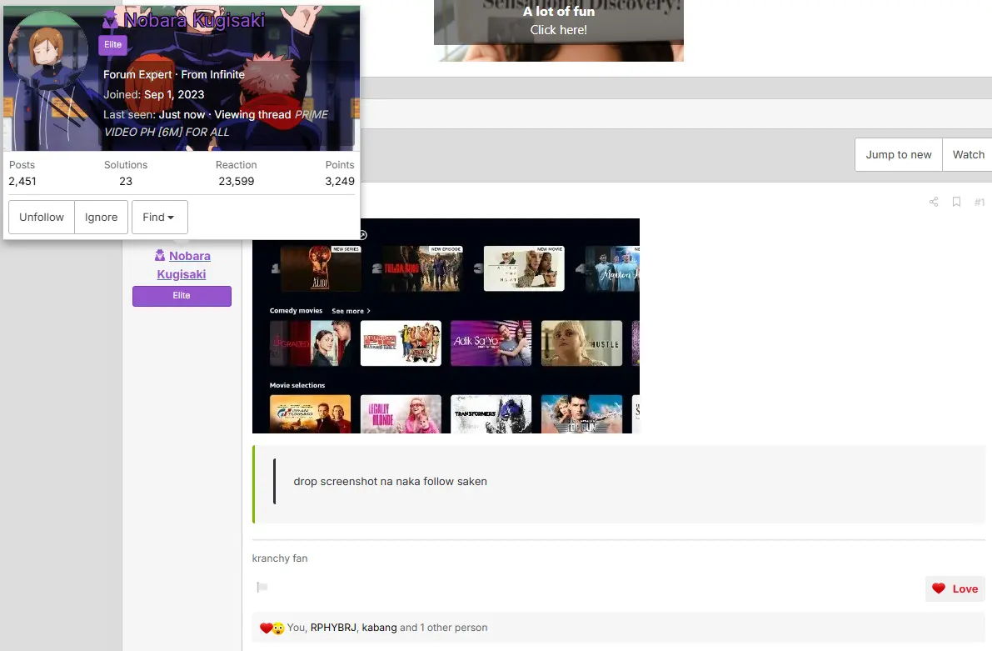Image resolution: width=992 pixels, height=651 pixels.
Task: Click 'Forum Expert' title text
Action: pos(137,74)
